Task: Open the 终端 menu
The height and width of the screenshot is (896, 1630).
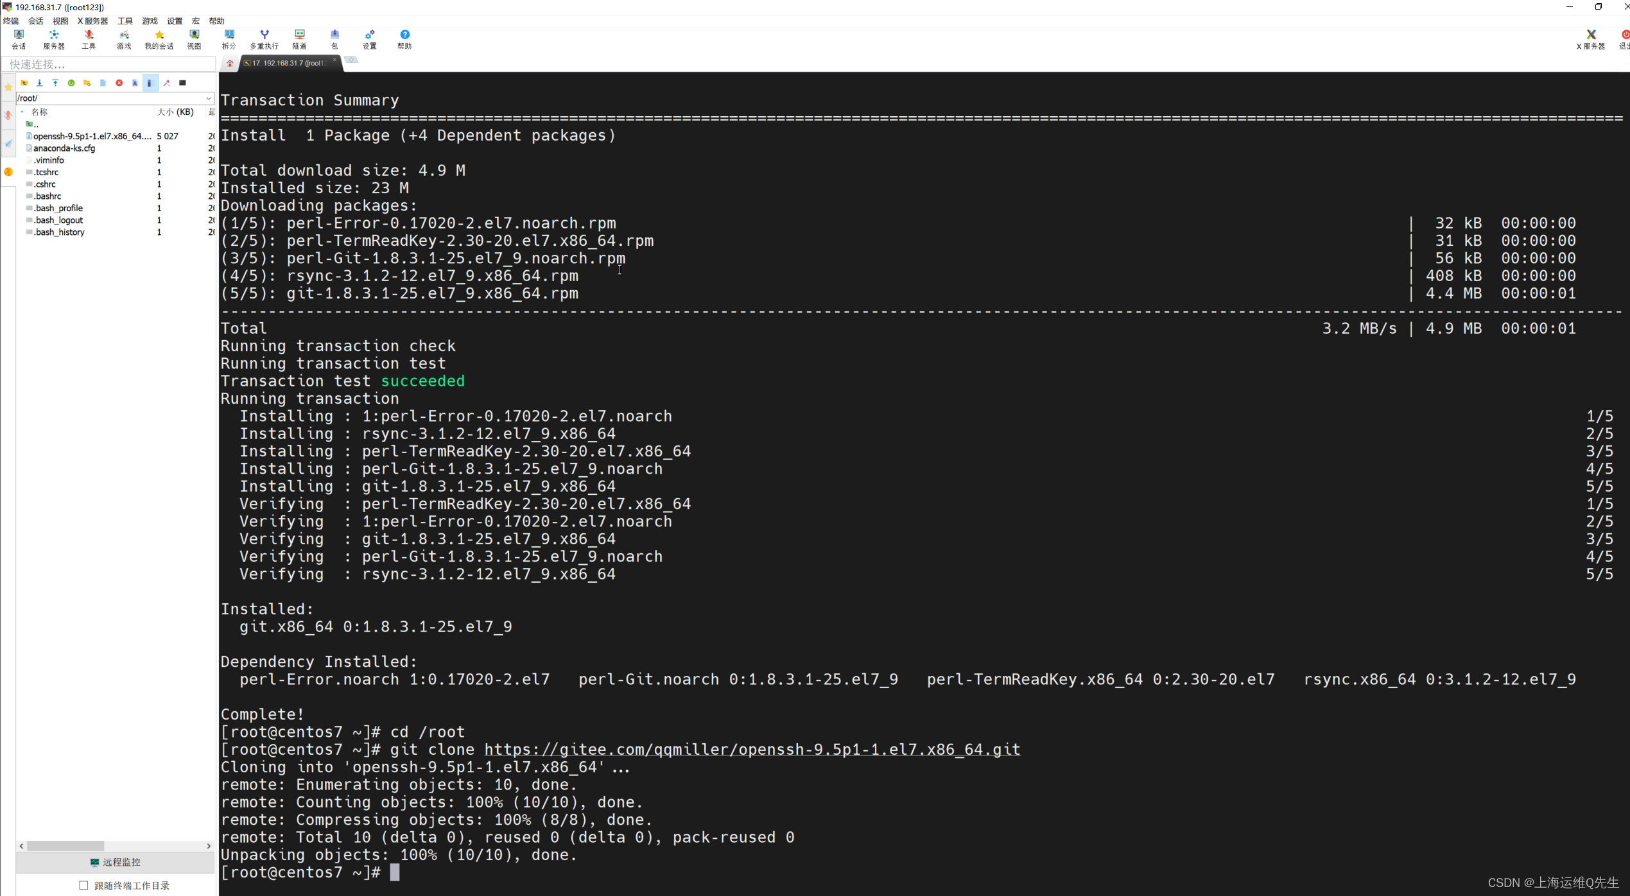Action: point(10,21)
